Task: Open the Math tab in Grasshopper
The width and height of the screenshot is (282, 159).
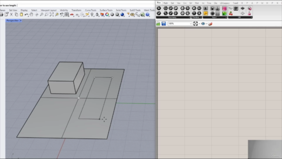Action: click(x=166, y=3)
